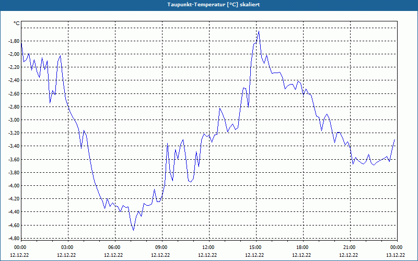
Task: Click on the -4,20 scale value
Action: [14, 199]
